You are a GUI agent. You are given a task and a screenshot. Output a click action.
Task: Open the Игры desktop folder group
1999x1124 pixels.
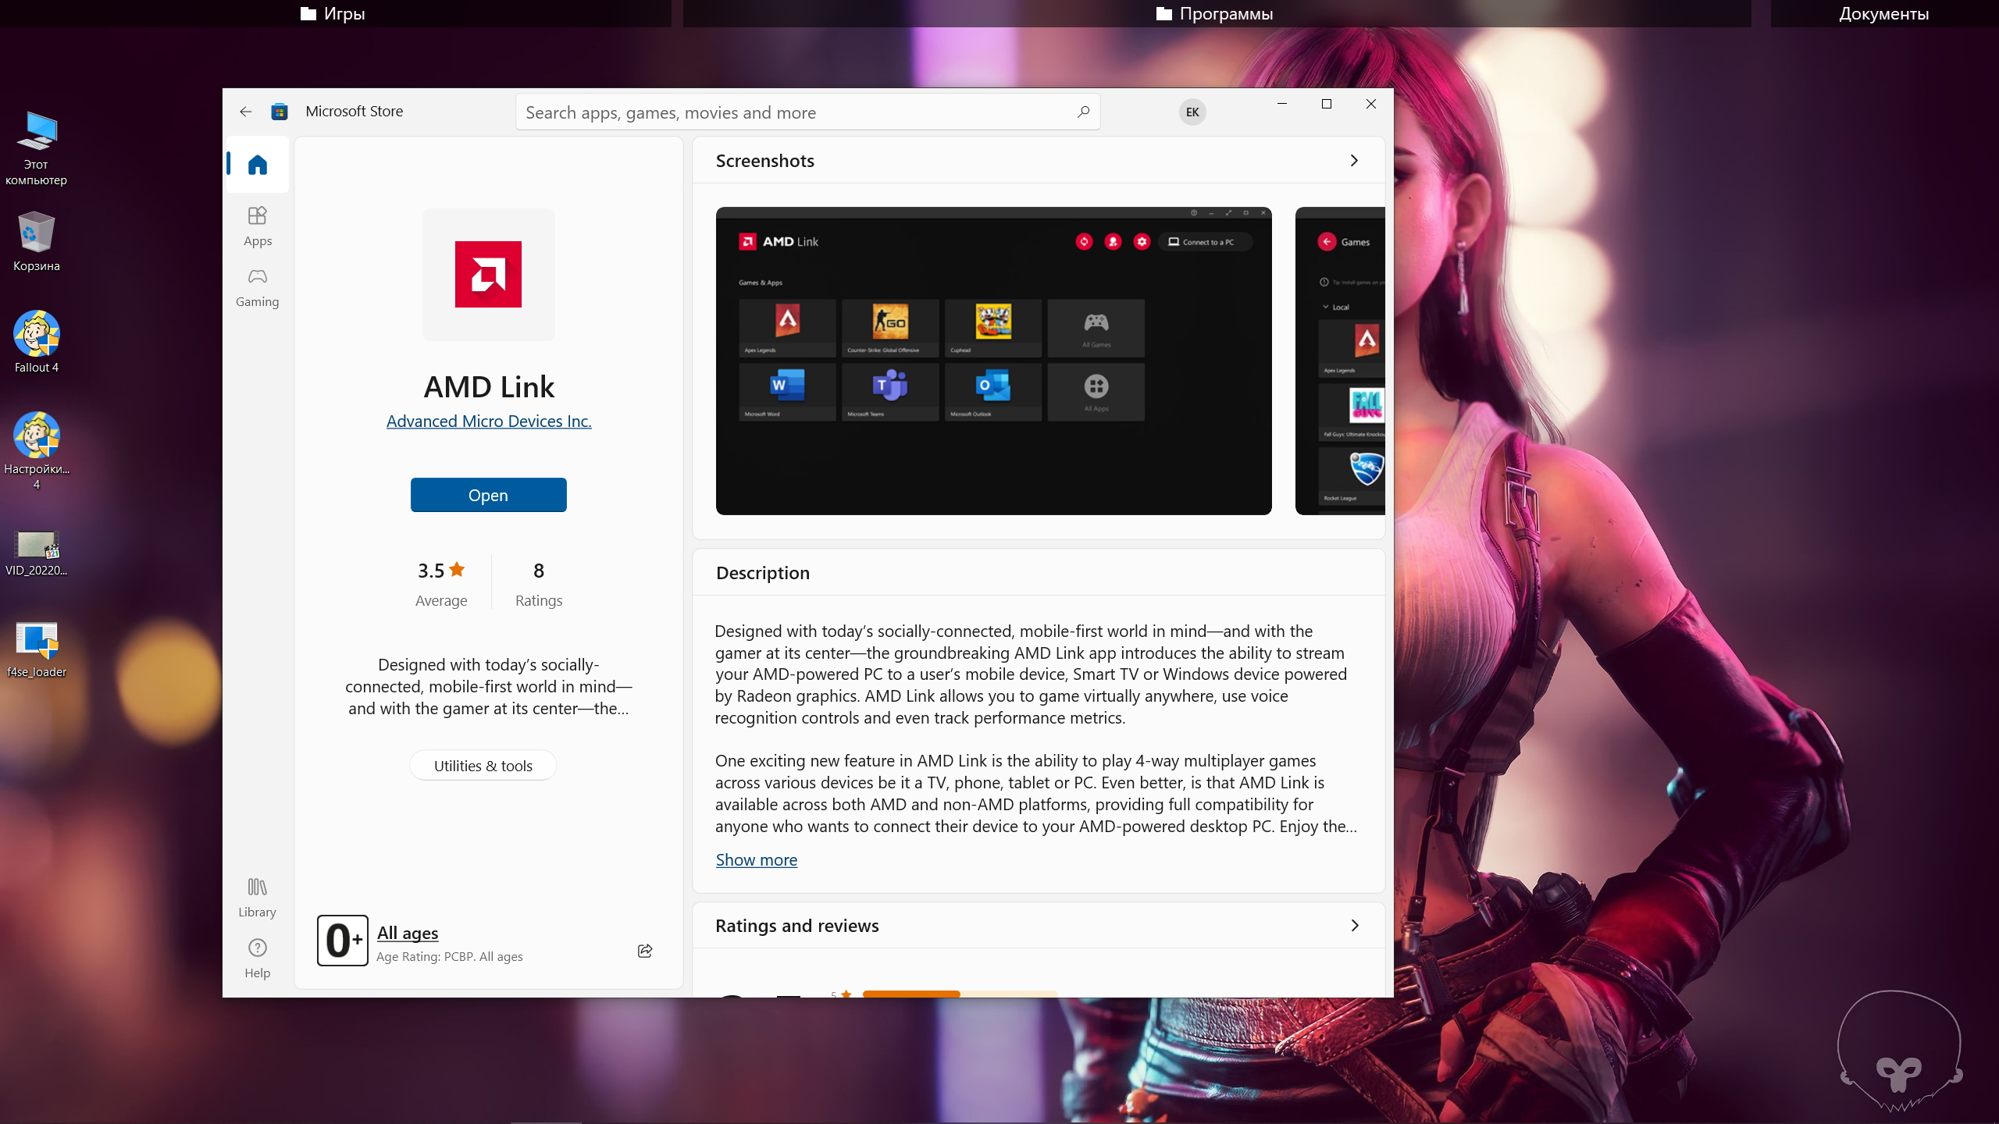coord(333,13)
